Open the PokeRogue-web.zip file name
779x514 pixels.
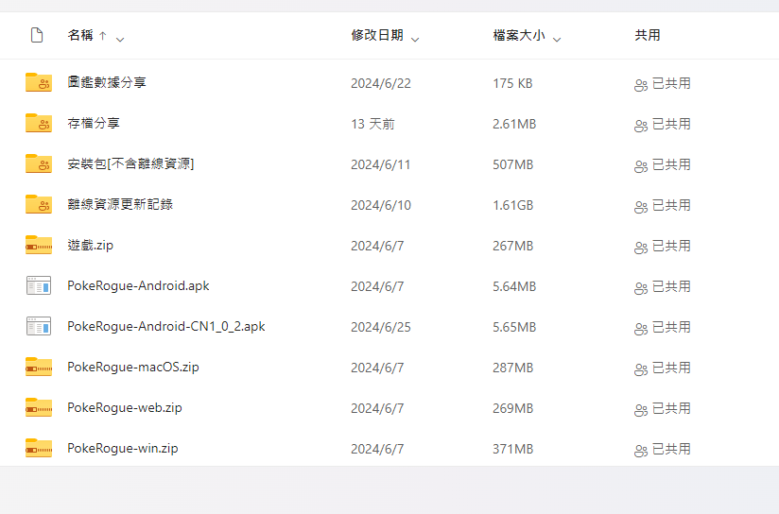pyautogui.click(x=125, y=408)
